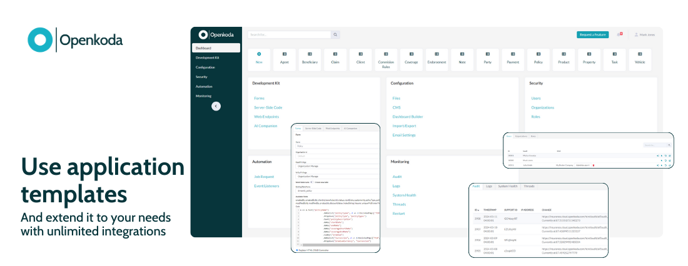Click the form Name field containing Policy

(x=337, y=146)
